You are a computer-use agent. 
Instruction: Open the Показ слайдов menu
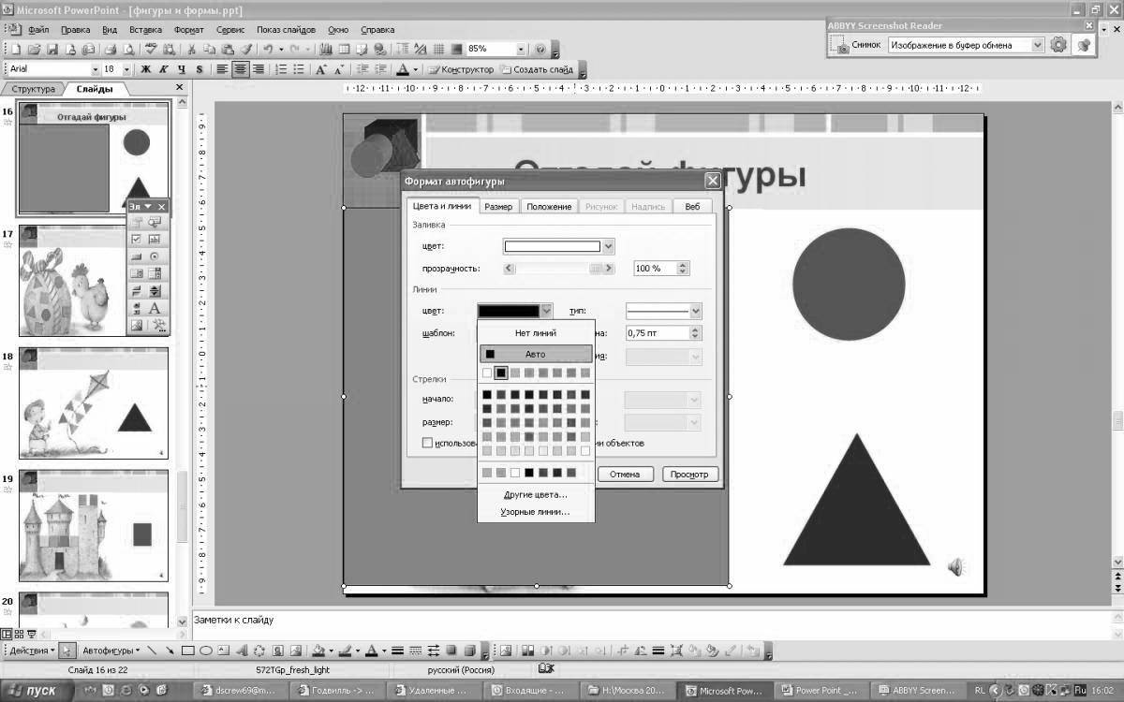[287, 29]
